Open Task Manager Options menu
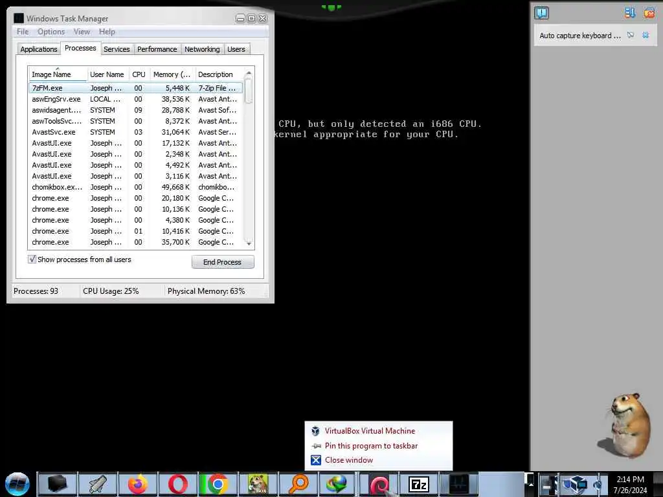This screenshot has width=663, height=497. [x=51, y=32]
